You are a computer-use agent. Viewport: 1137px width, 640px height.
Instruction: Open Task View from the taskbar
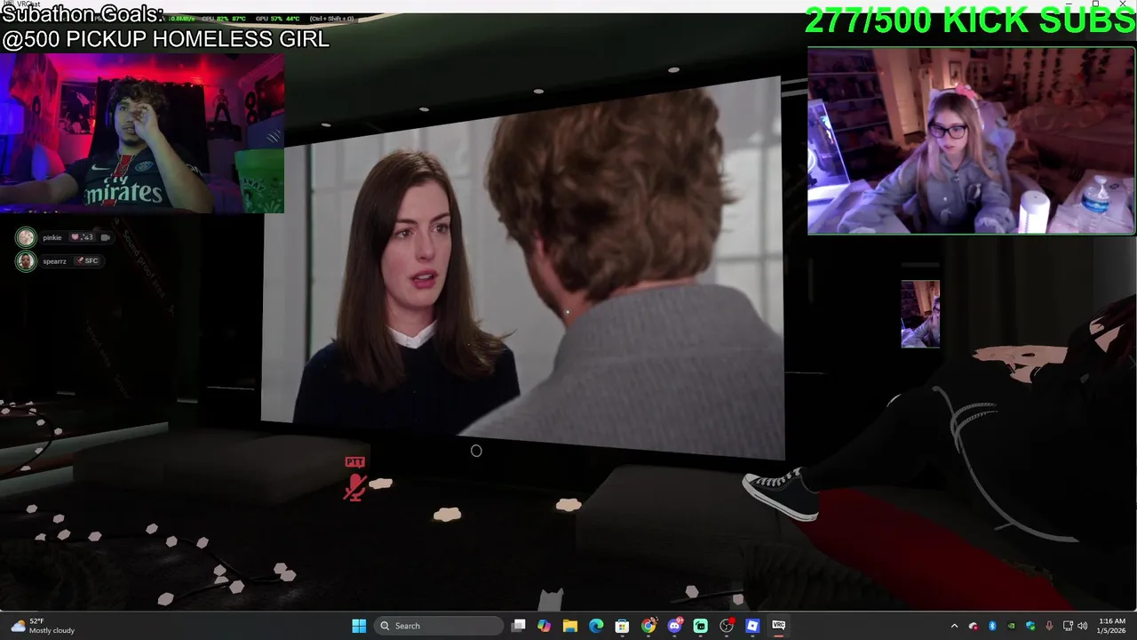point(519,626)
